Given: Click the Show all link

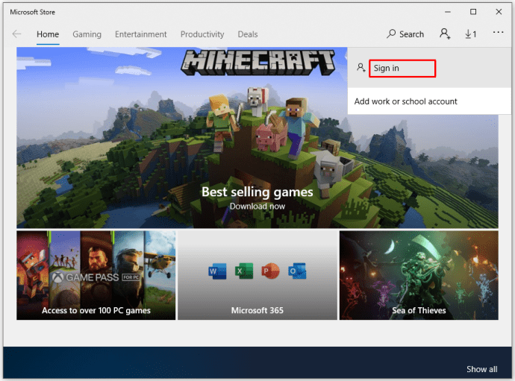Looking at the screenshot, I should pyautogui.click(x=482, y=369).
